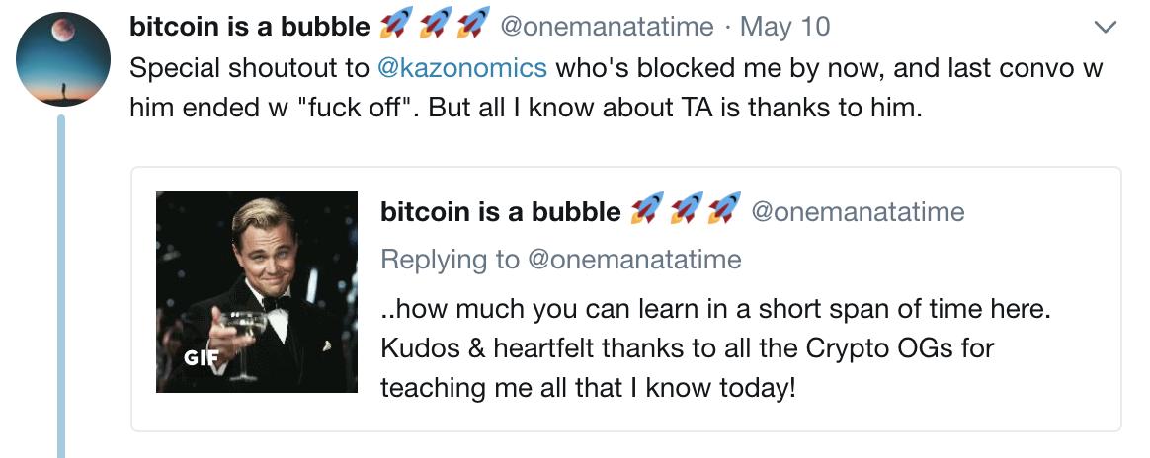Open bold author name inside quoted tweet
The height and width of the screenshot is (458, 1150).
point(501,212)
